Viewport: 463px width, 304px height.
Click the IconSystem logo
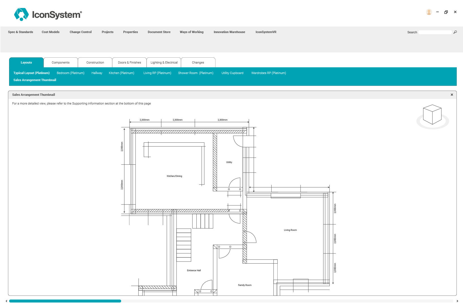pyautogui.click(x=48, y=14)
